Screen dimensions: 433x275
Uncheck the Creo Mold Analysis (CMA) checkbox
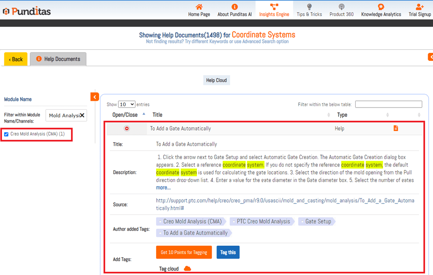(x=6, y=134)
